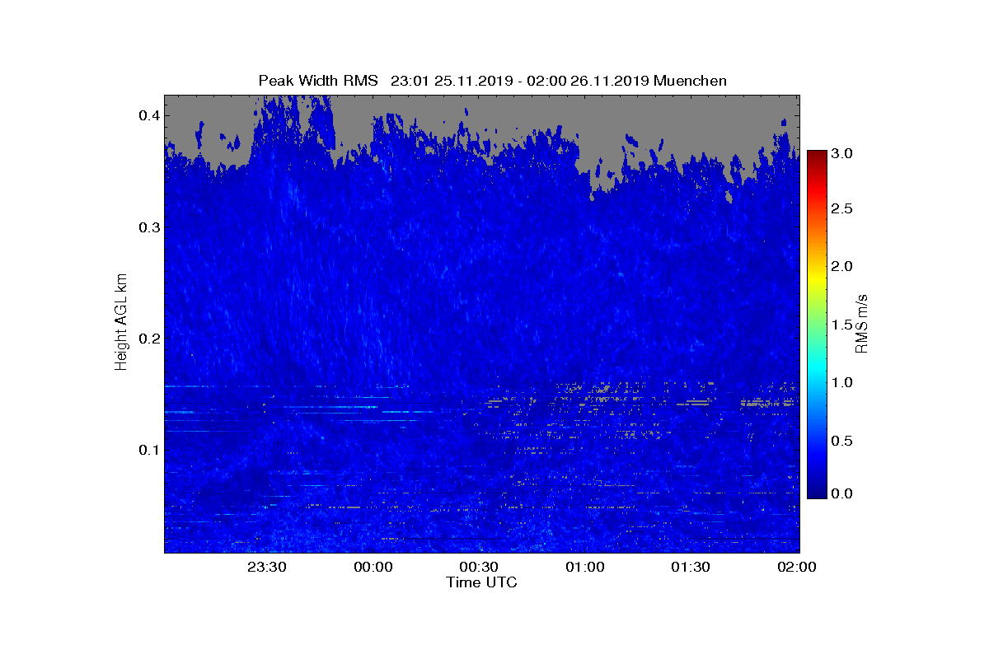989x659 pixels.
Task: Click the dark red top of colorbar
Action: (x=817, y=155)
